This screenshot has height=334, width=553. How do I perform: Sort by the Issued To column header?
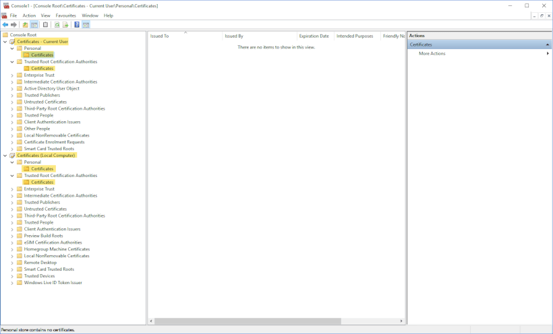click(185, 36)
